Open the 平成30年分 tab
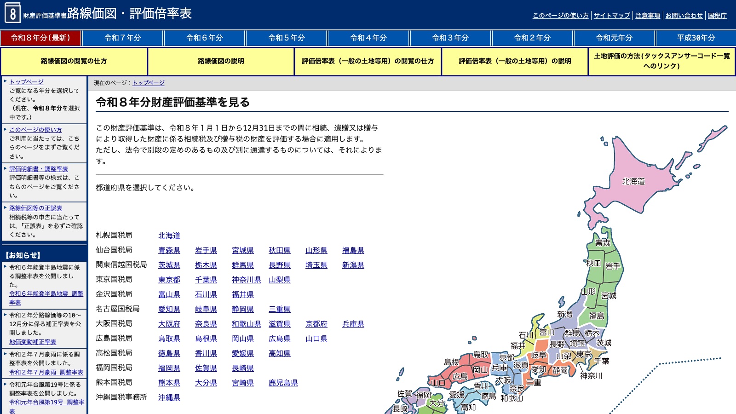Screen dimensions: 736x414 [696, 38]
